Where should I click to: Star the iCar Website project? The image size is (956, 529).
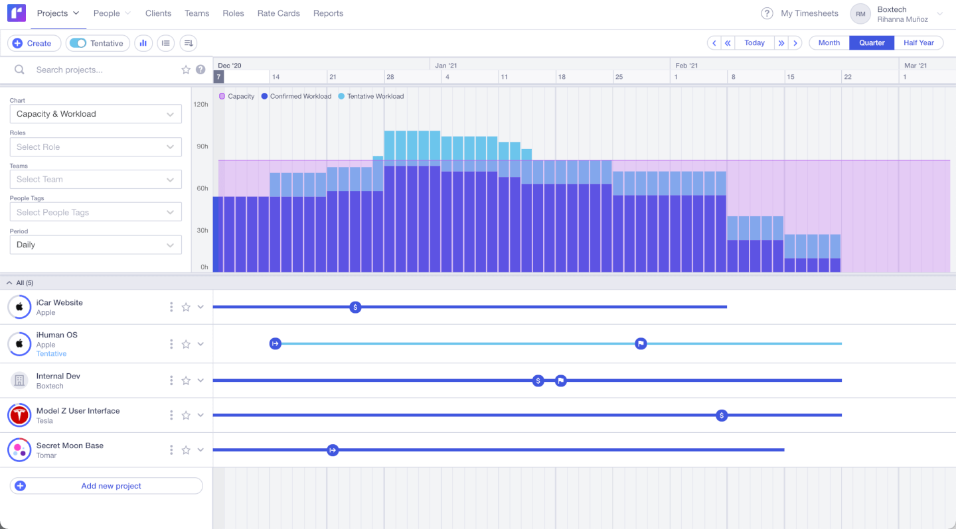pos(186,307)
